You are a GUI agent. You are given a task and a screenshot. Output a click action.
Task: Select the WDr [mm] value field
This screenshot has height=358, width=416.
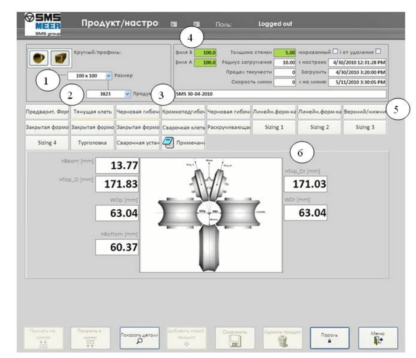(305, 213)
